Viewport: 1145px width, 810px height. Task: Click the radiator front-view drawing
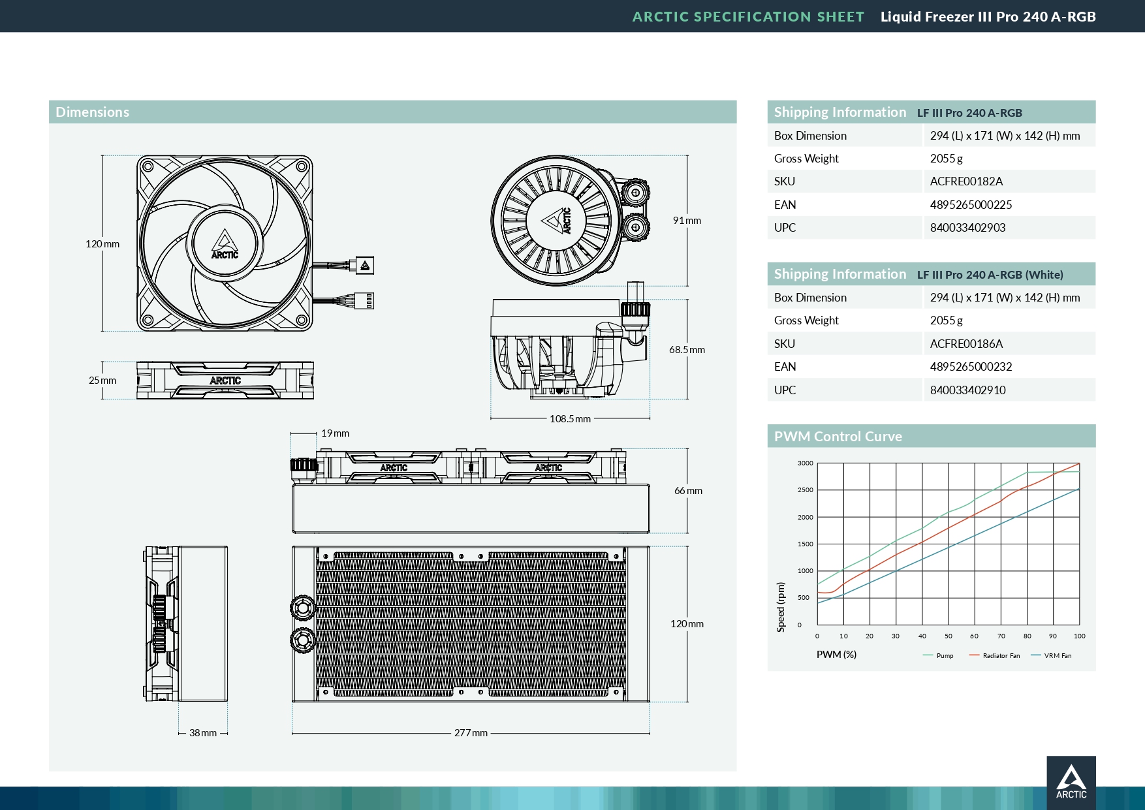(471, 624)
